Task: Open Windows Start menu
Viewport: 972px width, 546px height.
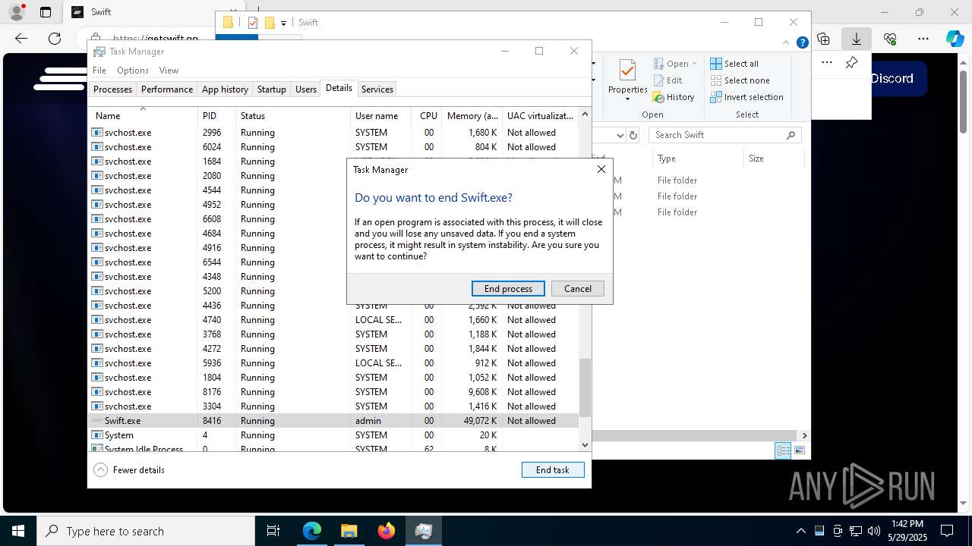Action: [18, 531]
